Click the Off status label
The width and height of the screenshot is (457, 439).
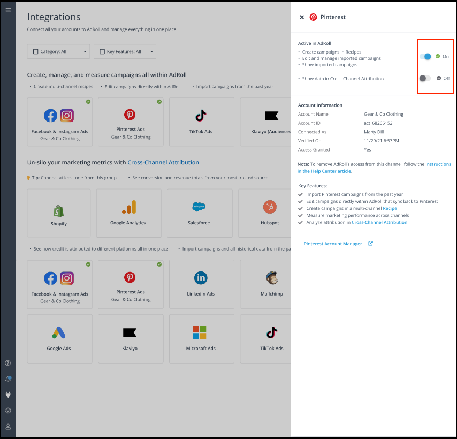[x=446, y=78]
